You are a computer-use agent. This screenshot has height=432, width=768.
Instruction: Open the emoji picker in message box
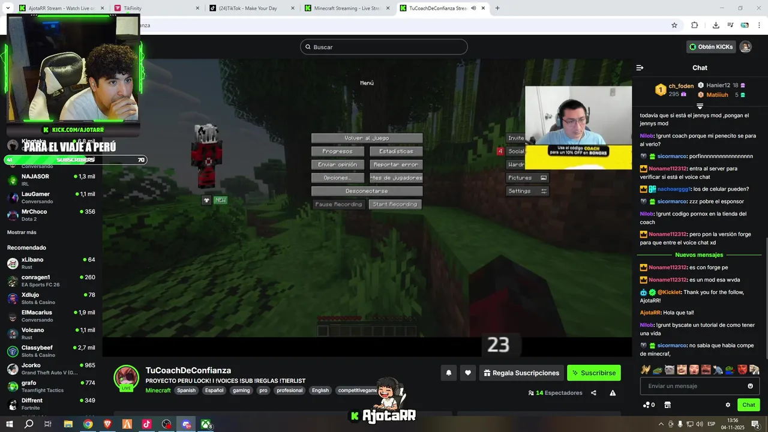750,386
